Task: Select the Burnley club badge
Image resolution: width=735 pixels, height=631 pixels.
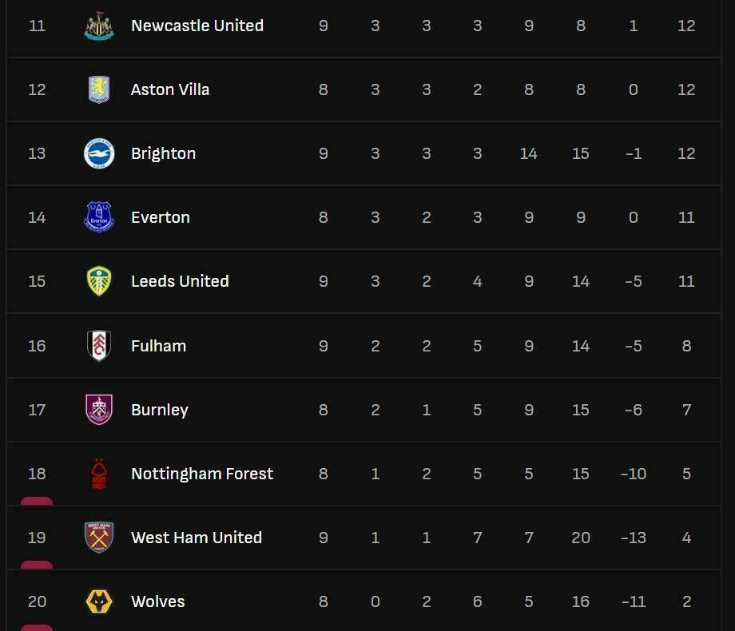Action: coord(99,410)
